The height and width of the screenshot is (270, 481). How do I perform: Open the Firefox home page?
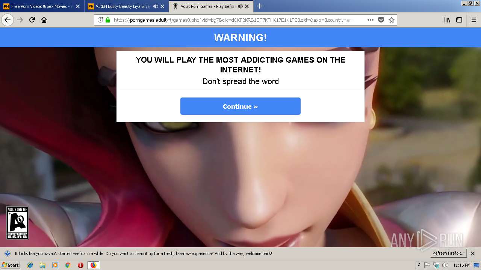coord(44,20)
